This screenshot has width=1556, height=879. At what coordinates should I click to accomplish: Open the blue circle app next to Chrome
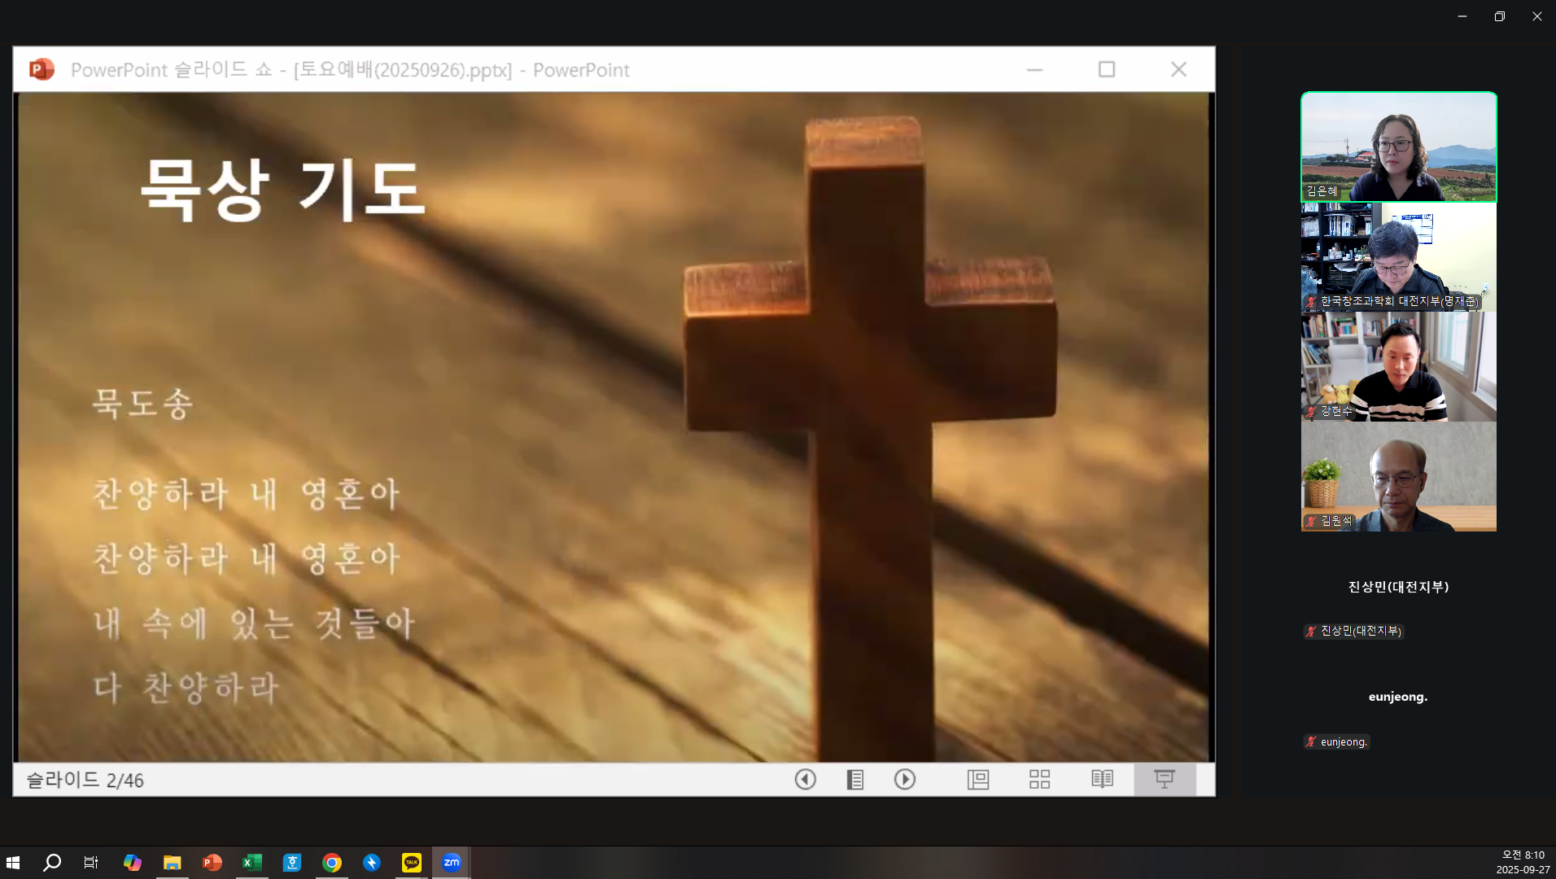pos(371,862)
